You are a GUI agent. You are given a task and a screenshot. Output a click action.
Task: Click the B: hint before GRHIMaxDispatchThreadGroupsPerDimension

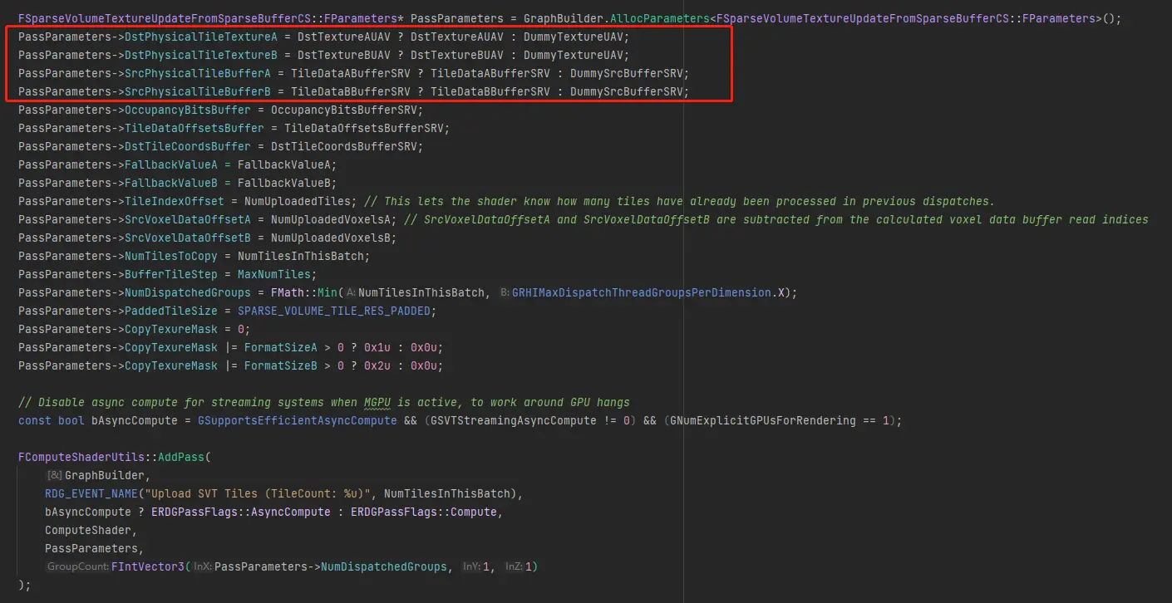[x=505, y=292]
